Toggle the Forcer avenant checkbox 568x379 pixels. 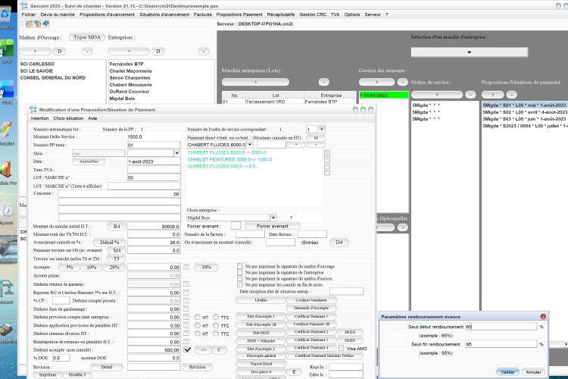[x=236, y=226]
